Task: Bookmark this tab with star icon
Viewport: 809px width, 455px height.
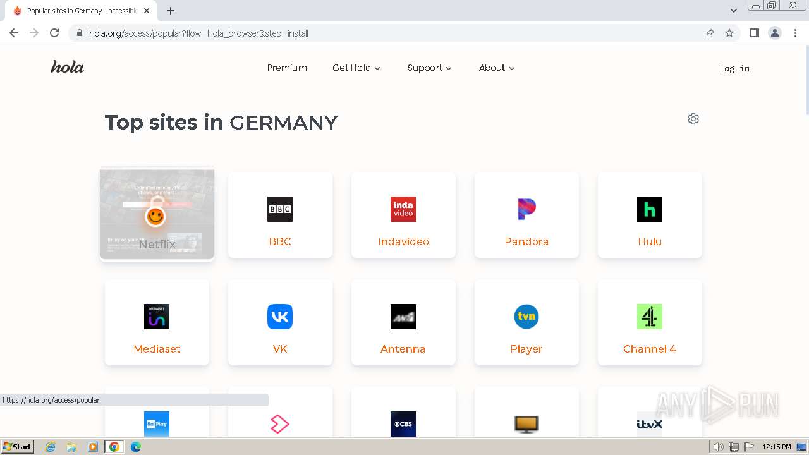Action: (729, 33)
